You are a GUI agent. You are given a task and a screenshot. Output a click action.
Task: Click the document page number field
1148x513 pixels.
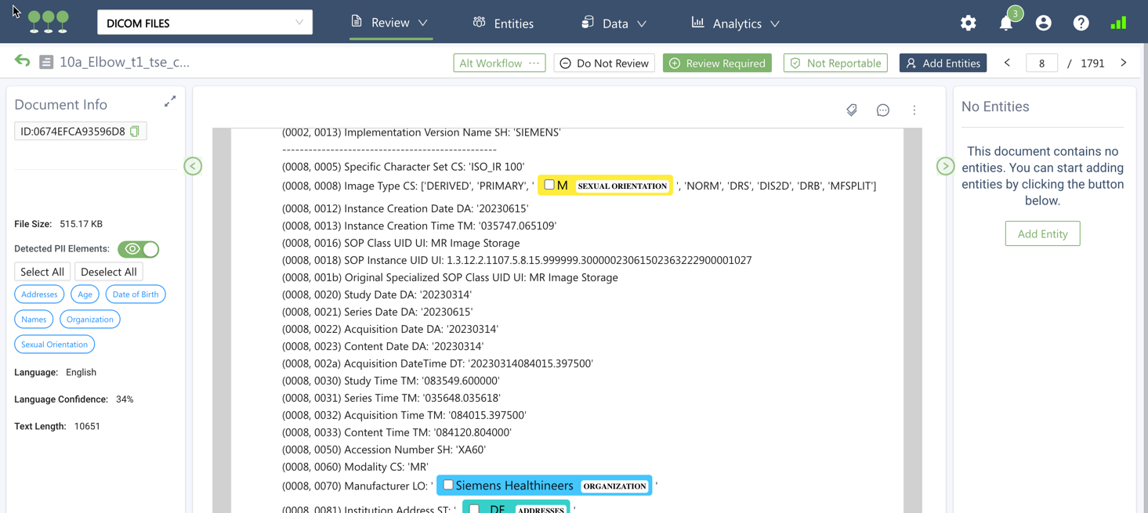click(x=1041, y=63)
